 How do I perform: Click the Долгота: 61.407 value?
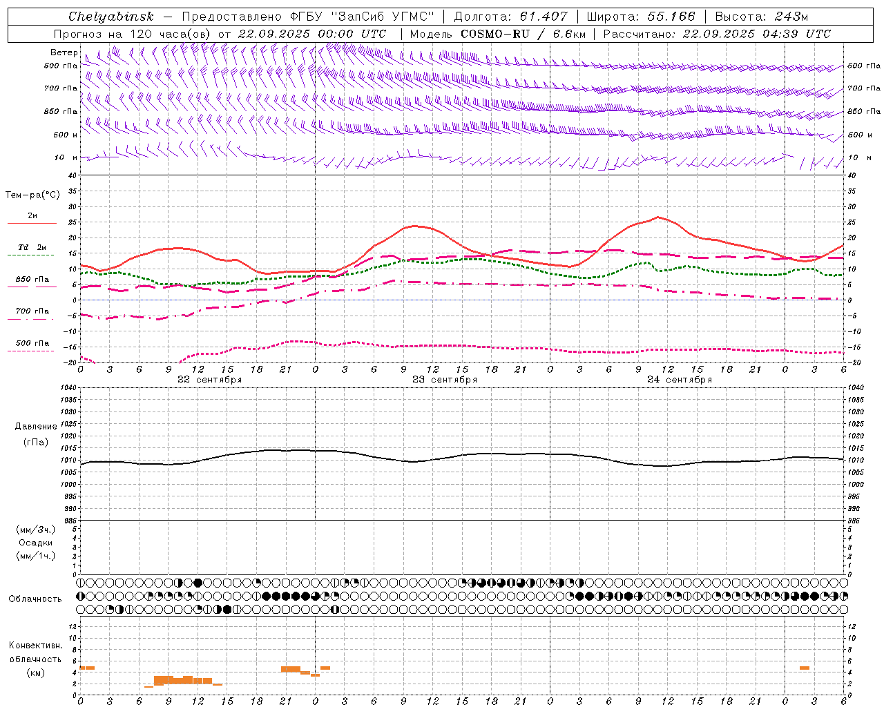[510, 17]
